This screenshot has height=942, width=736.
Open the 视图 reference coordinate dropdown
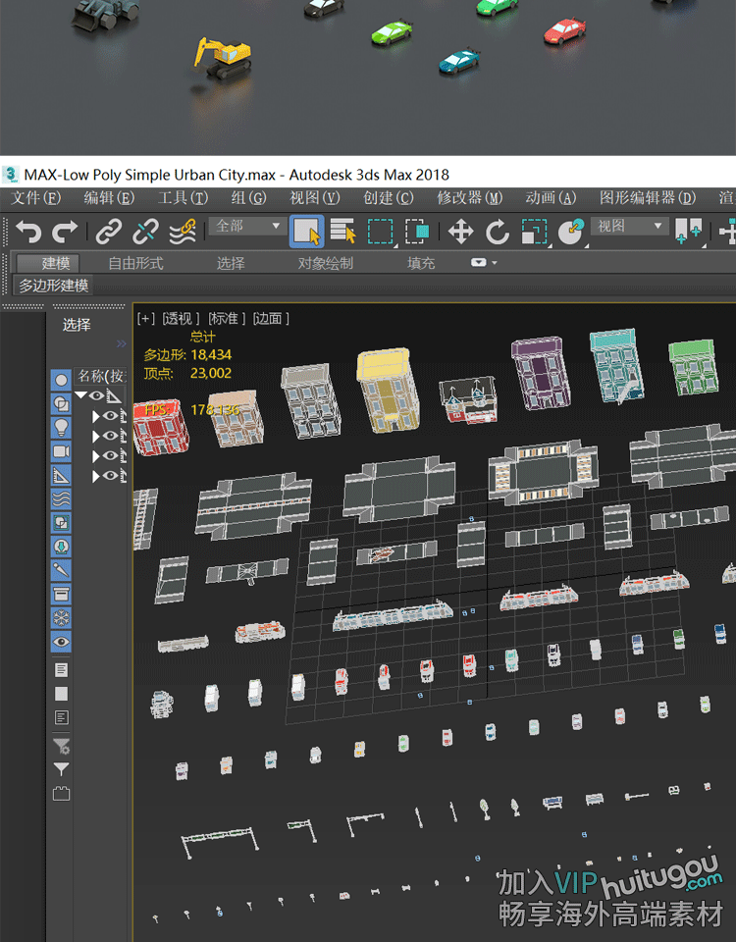coord(629,227)
